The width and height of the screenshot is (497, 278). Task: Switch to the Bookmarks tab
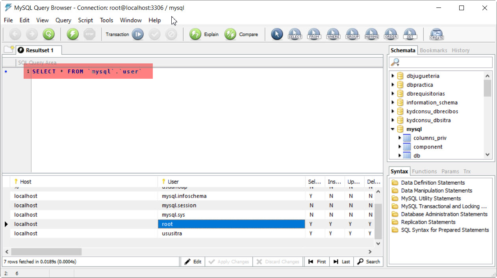click(434, 50)
